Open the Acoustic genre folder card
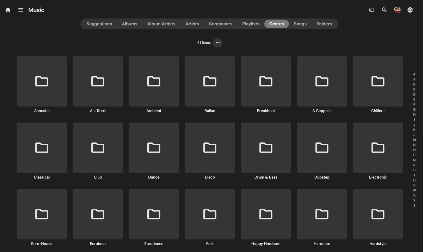This screenshot has height=252, width=423. pos(42,81)
